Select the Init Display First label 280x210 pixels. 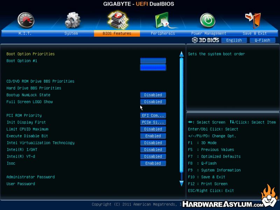click(26, 122)
